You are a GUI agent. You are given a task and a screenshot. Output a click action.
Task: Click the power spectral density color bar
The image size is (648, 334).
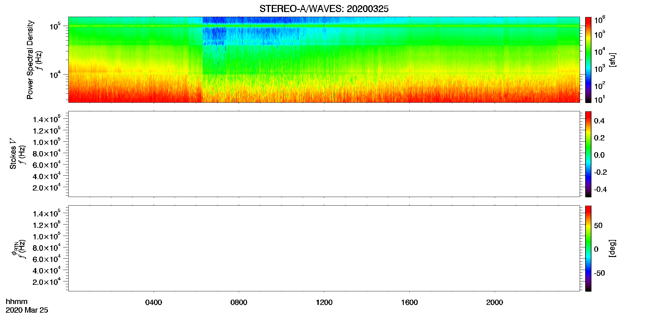click(588, 60)
